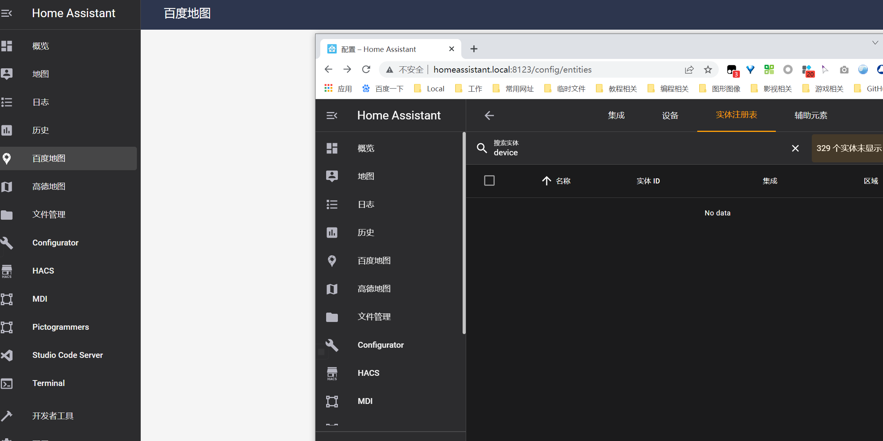Open the 教程相关 bookmarks folder
The height and width of the screenshot is (441, 883).
point(616,89)
